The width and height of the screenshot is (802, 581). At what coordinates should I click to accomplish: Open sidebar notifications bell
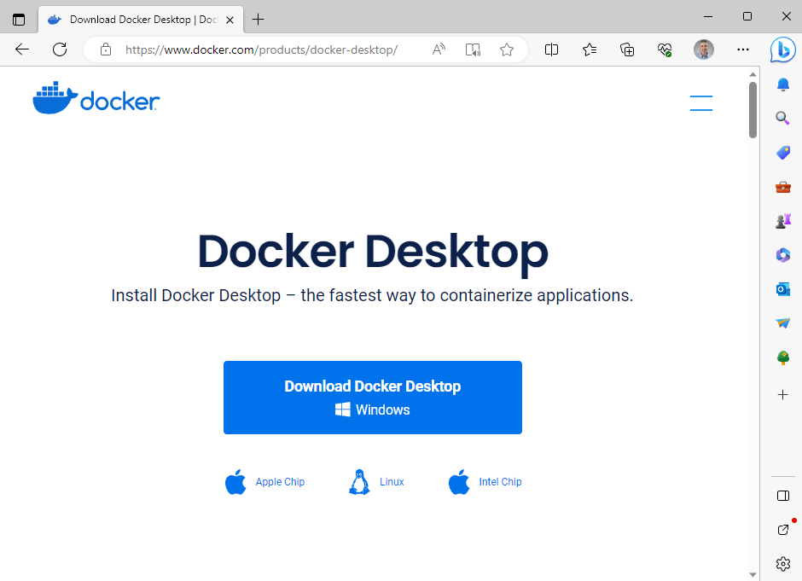coord(782,84)
